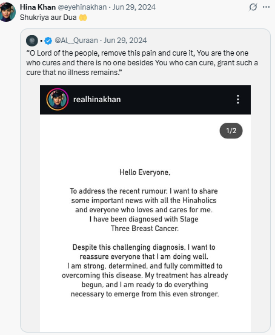The width and height of the screenshot is (275, 335).
Task: Open Hina Khan's profile avatar
Action: pos(8,12)
